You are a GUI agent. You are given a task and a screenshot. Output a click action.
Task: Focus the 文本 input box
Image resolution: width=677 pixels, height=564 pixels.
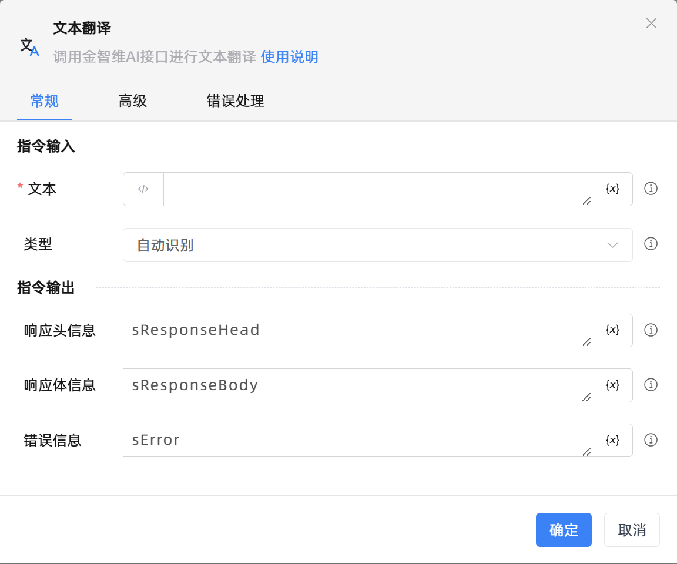(376, 189)
